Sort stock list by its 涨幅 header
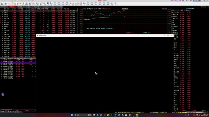 click(18, 60)
